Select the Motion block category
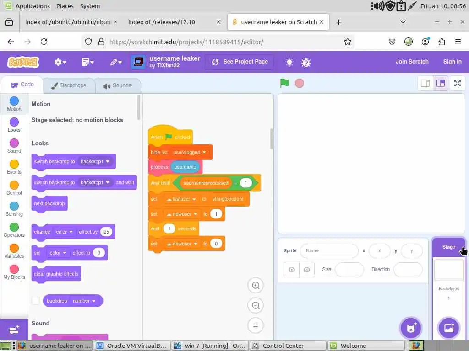 coord(14,104)
